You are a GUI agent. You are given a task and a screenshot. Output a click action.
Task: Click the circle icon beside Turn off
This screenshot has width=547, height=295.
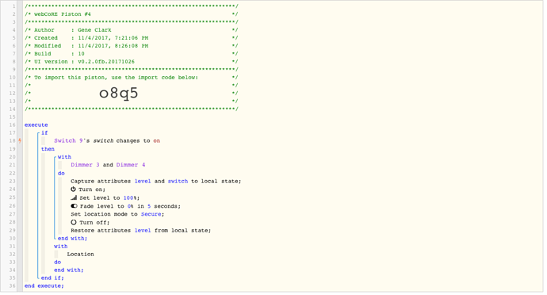(x=73, y=222)
